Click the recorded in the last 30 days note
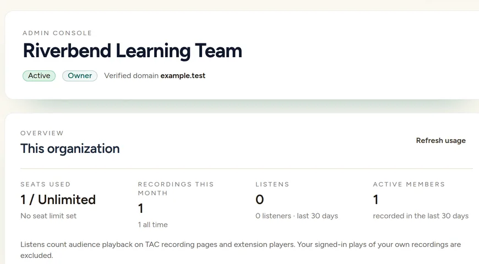 click(421, 216)
